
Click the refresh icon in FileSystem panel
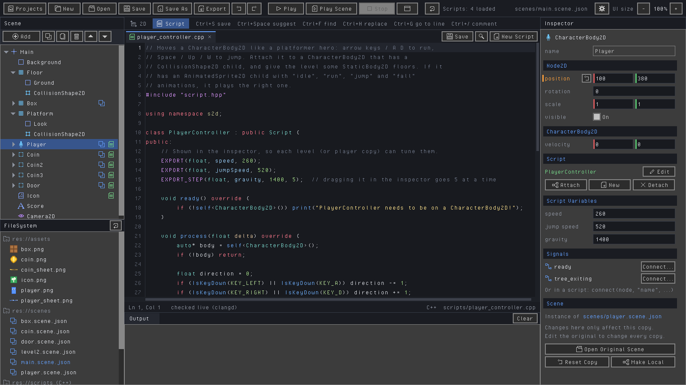(x=116, y=225)
